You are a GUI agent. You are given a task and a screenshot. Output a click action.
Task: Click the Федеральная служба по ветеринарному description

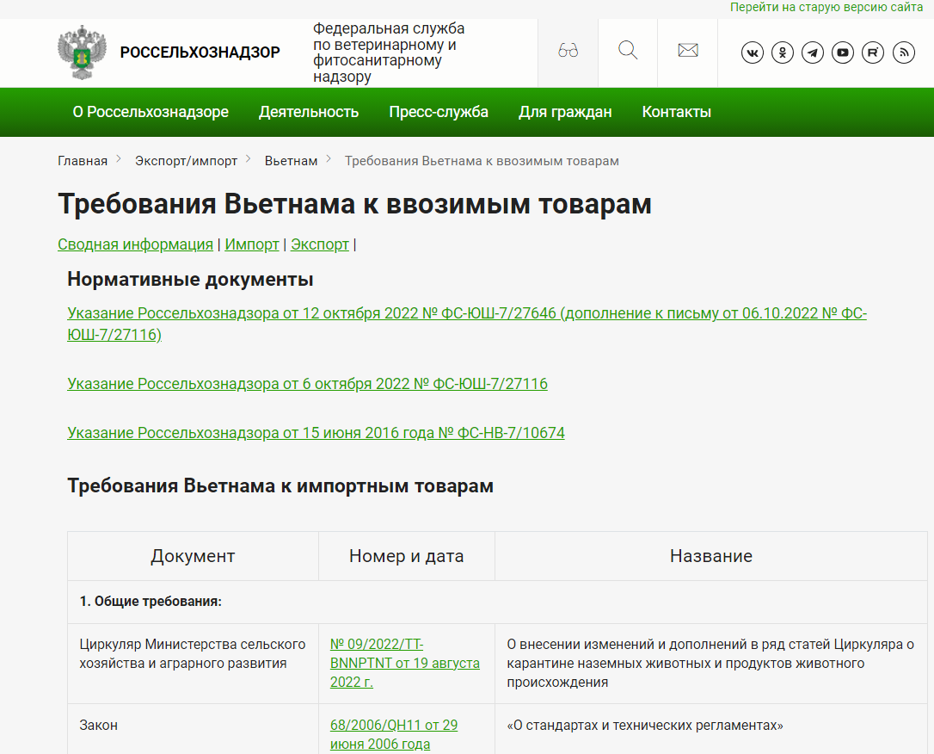coord(389,53)
